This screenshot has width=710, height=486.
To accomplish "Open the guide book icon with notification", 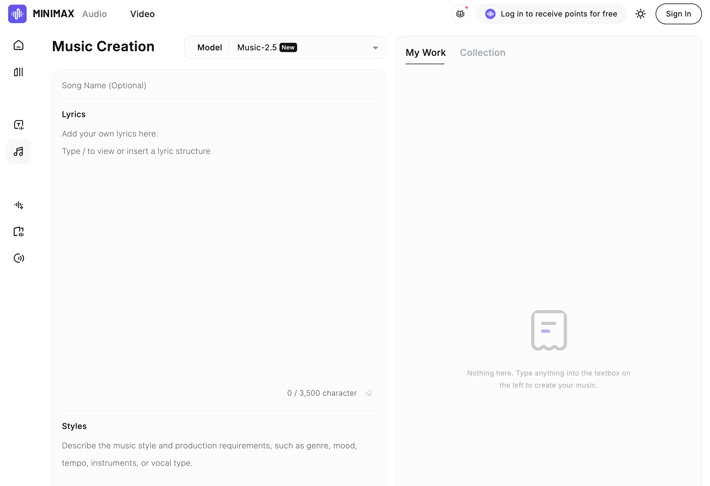I will click(x=460, y=14).
